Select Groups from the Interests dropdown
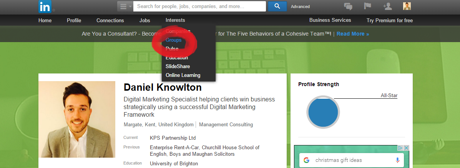Screen dimensions: 460x168 (174, 40)
